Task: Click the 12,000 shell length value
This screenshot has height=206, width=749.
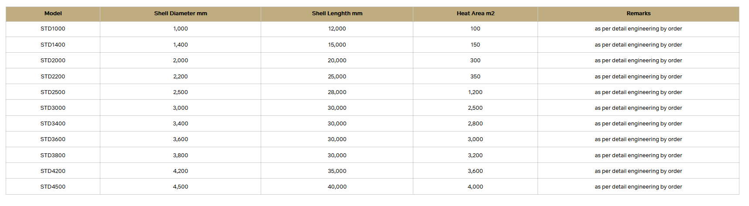Action: (337, 29)
